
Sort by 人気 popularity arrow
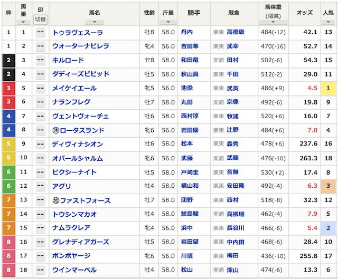click(x=328, y=22)
